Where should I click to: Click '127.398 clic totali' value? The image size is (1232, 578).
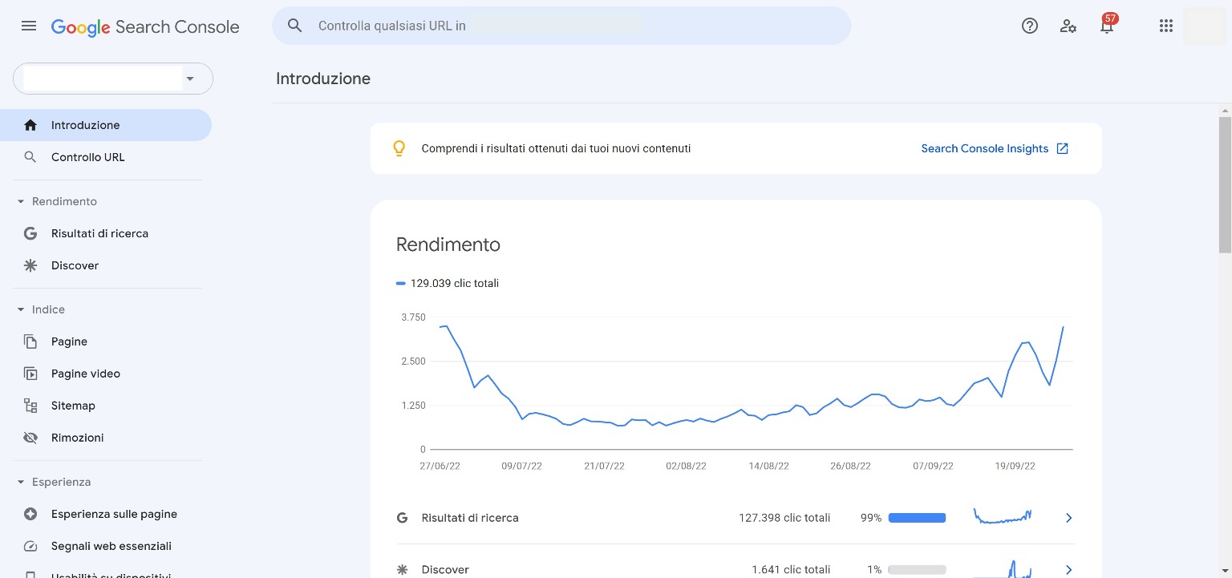coord(784,518)
